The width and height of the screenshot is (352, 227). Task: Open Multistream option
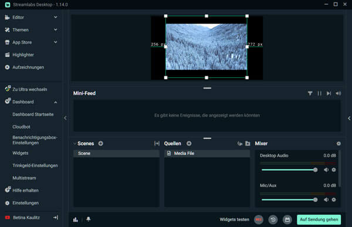(x=24, y=178)
